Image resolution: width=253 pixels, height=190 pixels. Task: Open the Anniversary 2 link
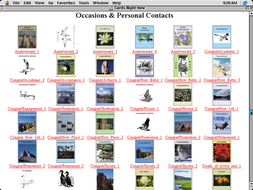click(x=66, y=51)
